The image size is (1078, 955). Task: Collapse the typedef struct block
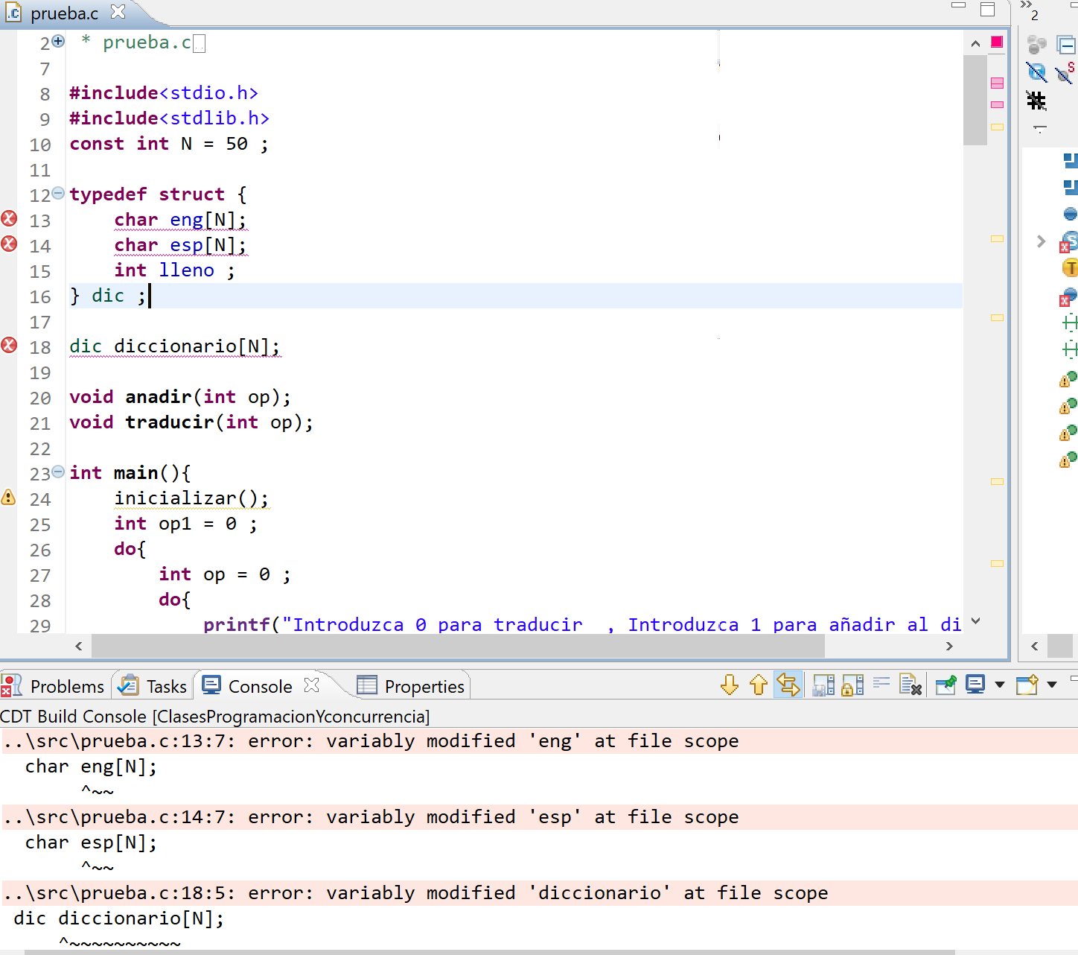click(58, 193)
